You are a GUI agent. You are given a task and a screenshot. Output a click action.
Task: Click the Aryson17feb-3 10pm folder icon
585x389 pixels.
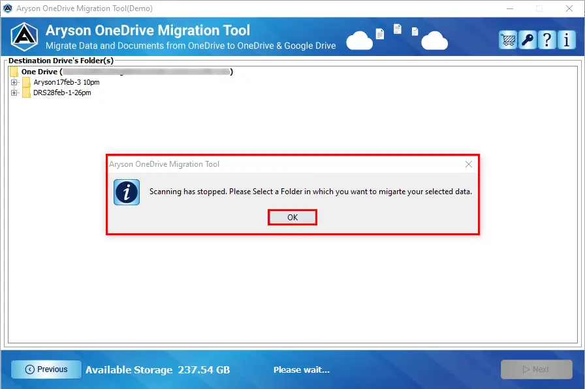pos(26,82)
